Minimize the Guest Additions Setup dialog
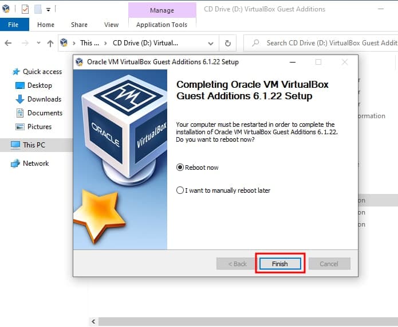 [x=293, y=62]
